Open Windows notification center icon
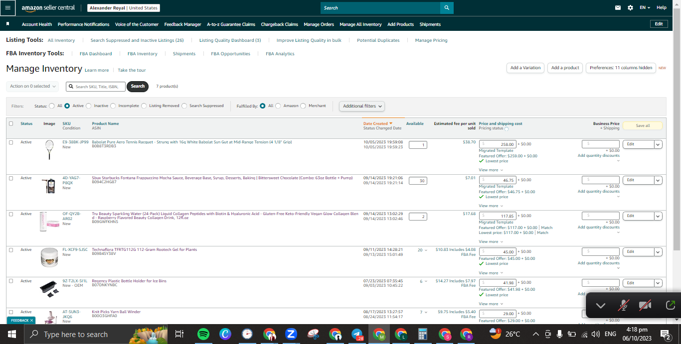681x344 pixels. (x=666, y=334)
